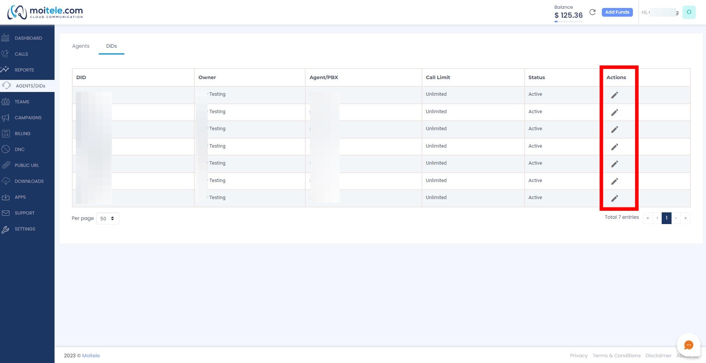Click the Add Funds button
This screenshot has width=706, height=363.
[x=617, y=12]
